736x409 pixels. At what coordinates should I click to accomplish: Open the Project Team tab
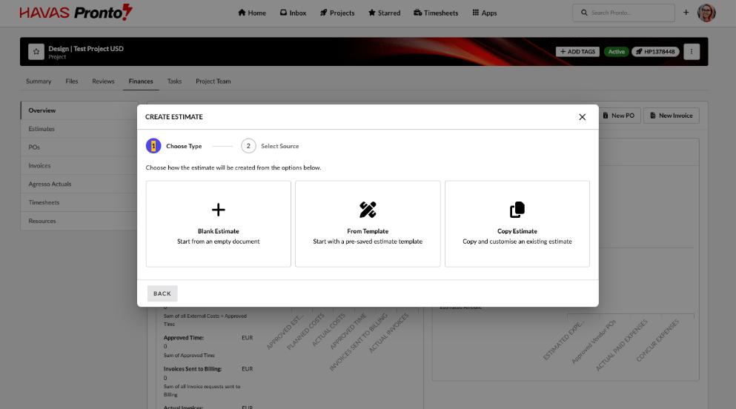[213, 82]
